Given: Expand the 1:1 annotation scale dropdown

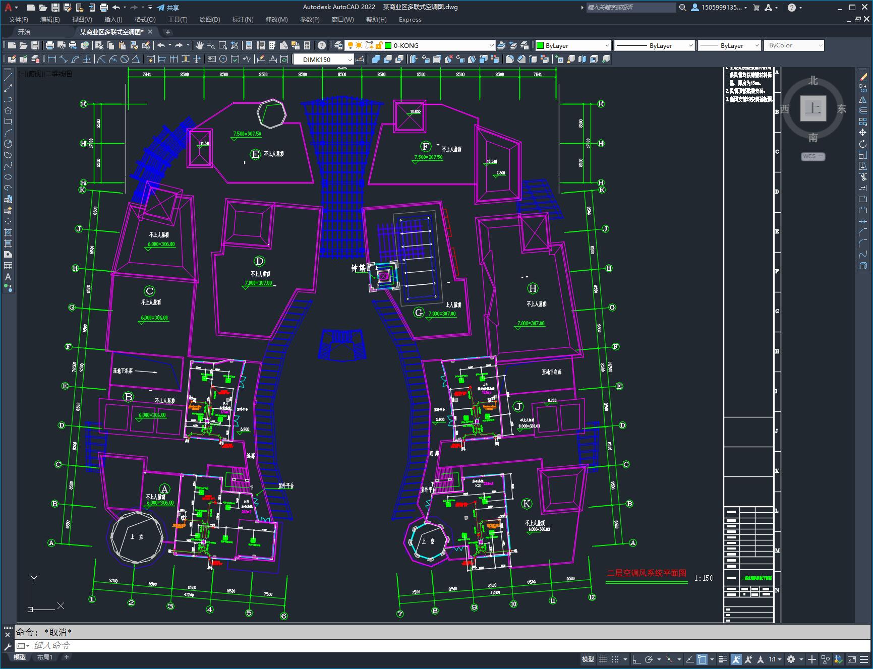Looking at the screenshot, I should pos(775,659).
